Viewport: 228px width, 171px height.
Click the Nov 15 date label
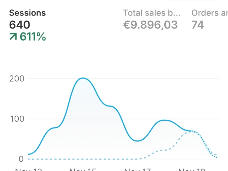pyautogui.click(x=83, y=169)
